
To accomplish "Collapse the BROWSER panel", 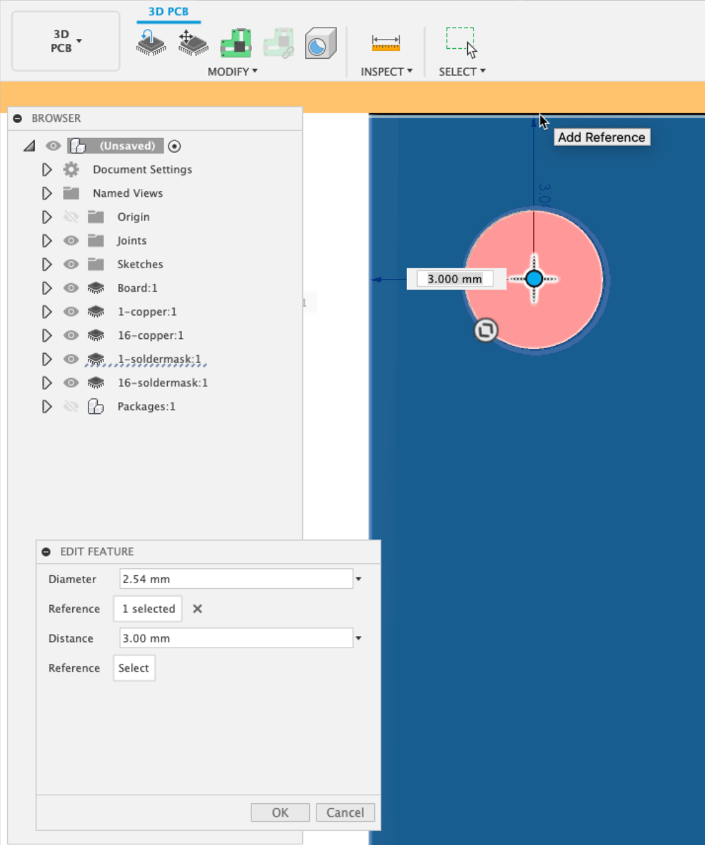I will [18, 118].
